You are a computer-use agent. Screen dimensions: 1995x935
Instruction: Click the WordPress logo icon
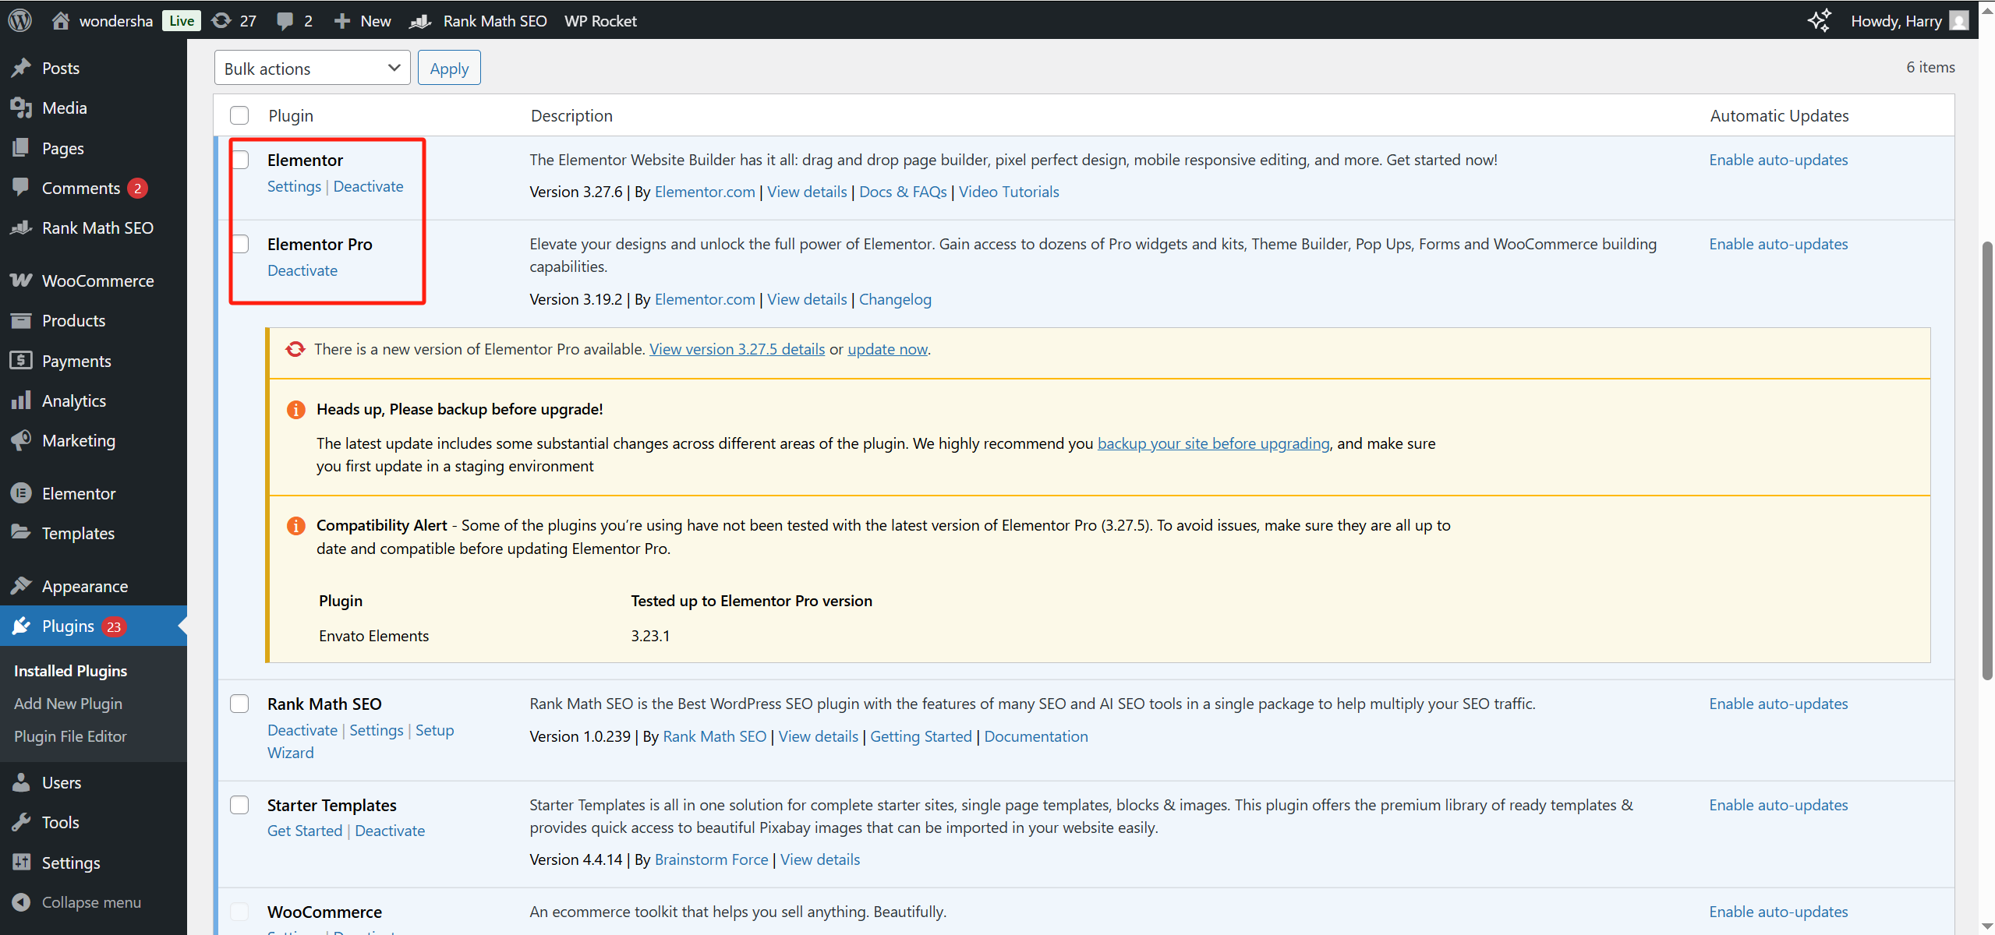pyautogui.click(x=20, y=20)
